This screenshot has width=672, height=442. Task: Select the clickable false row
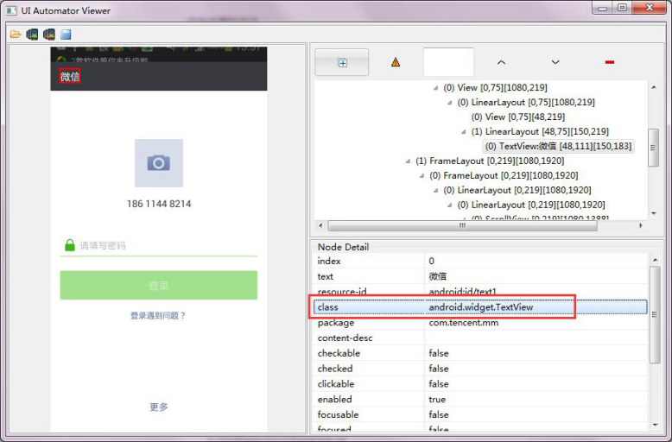coord(480,384)
